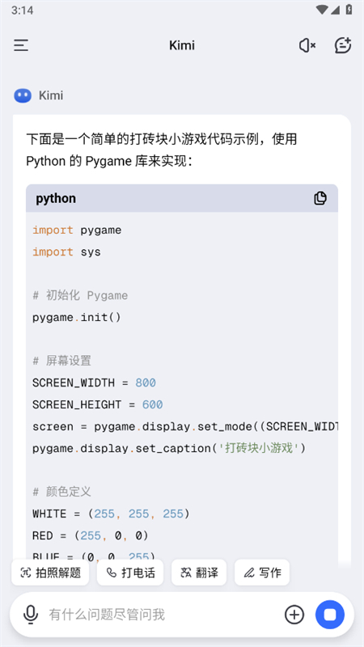Stop the response generation
This screenshot has height=647, width=364.
tap(330, 615)
